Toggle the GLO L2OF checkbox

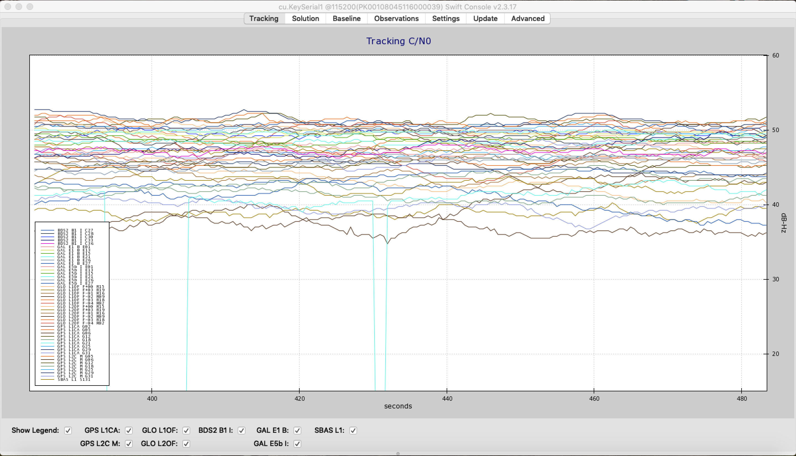pyautogui.click(x=186, y=444)
